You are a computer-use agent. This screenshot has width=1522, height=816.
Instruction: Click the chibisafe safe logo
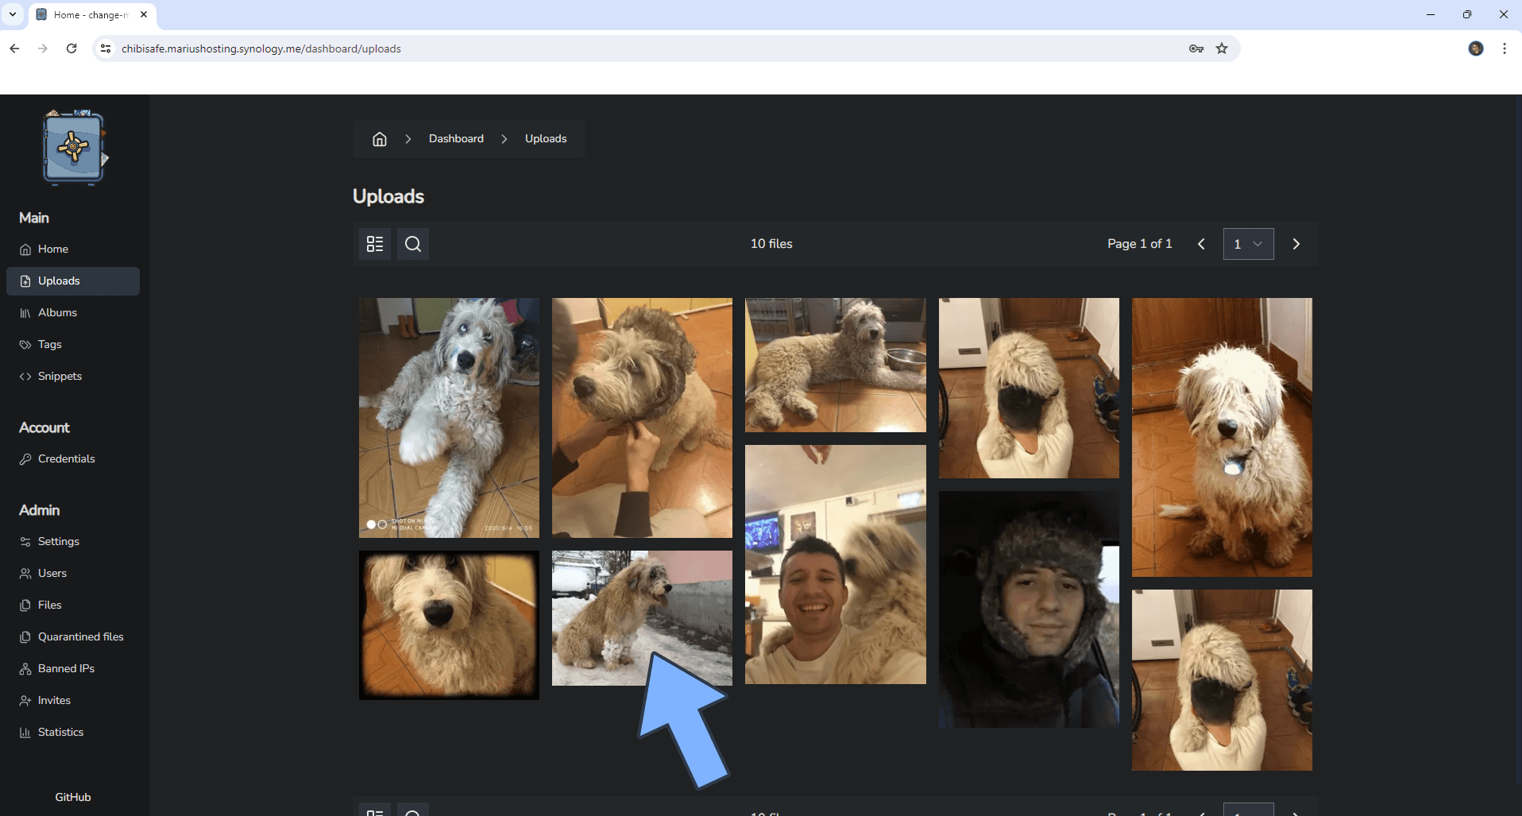click(x=74, y=148)
